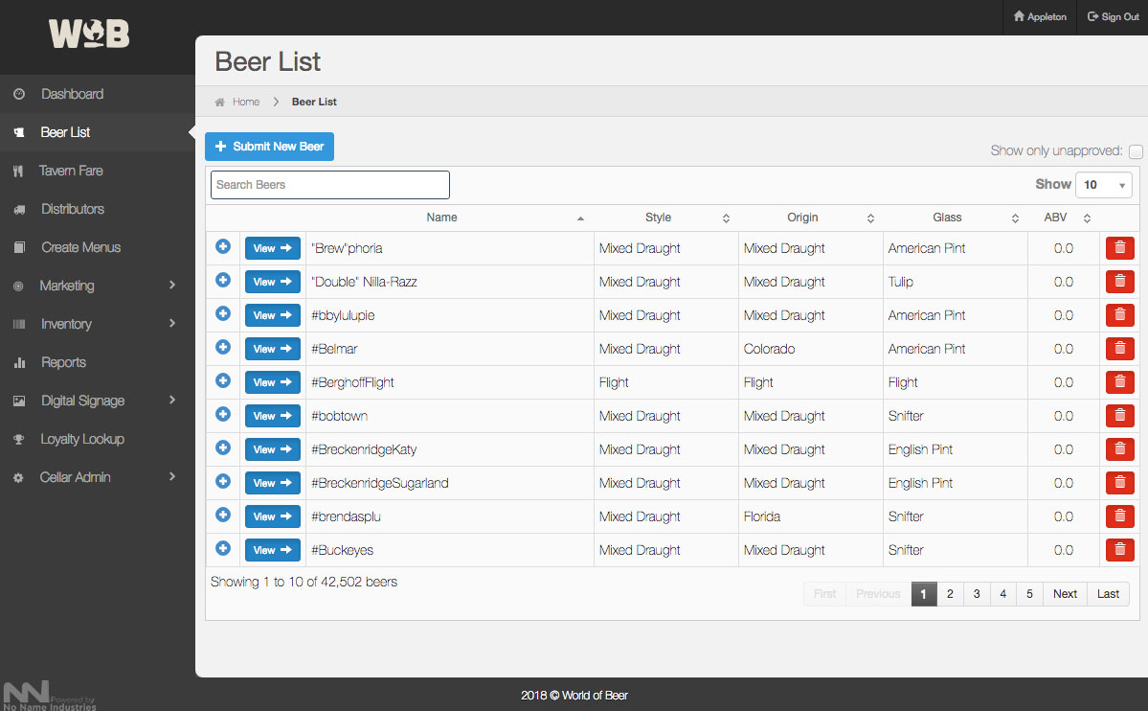1148x711 pixels.
Task: Open Tavern Fare in the sidebar
Action: [x=98, y=171]
